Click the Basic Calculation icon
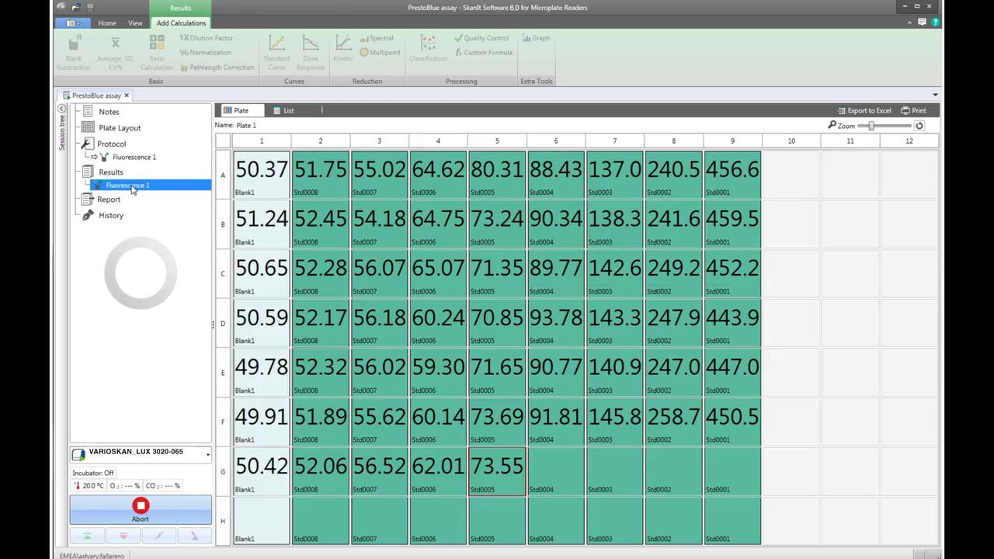 pyautogui.click(x=157, y=51)
